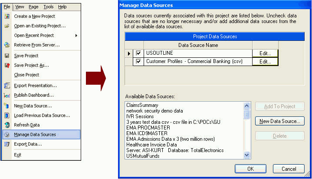Uncheck Customer Profiles - Commercial Banking checkbox
Image resolution: width=312 pixels, height=179 pixels.
(138, 62)
